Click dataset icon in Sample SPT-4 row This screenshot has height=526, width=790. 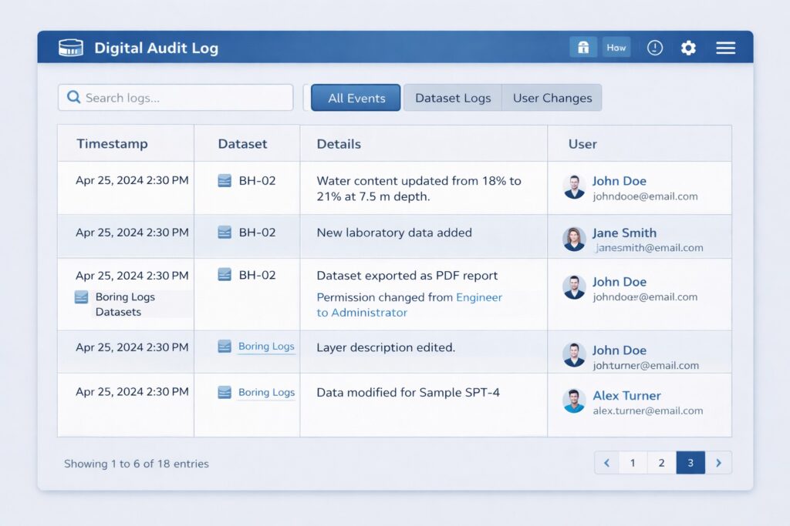click(x=225, y=392)
